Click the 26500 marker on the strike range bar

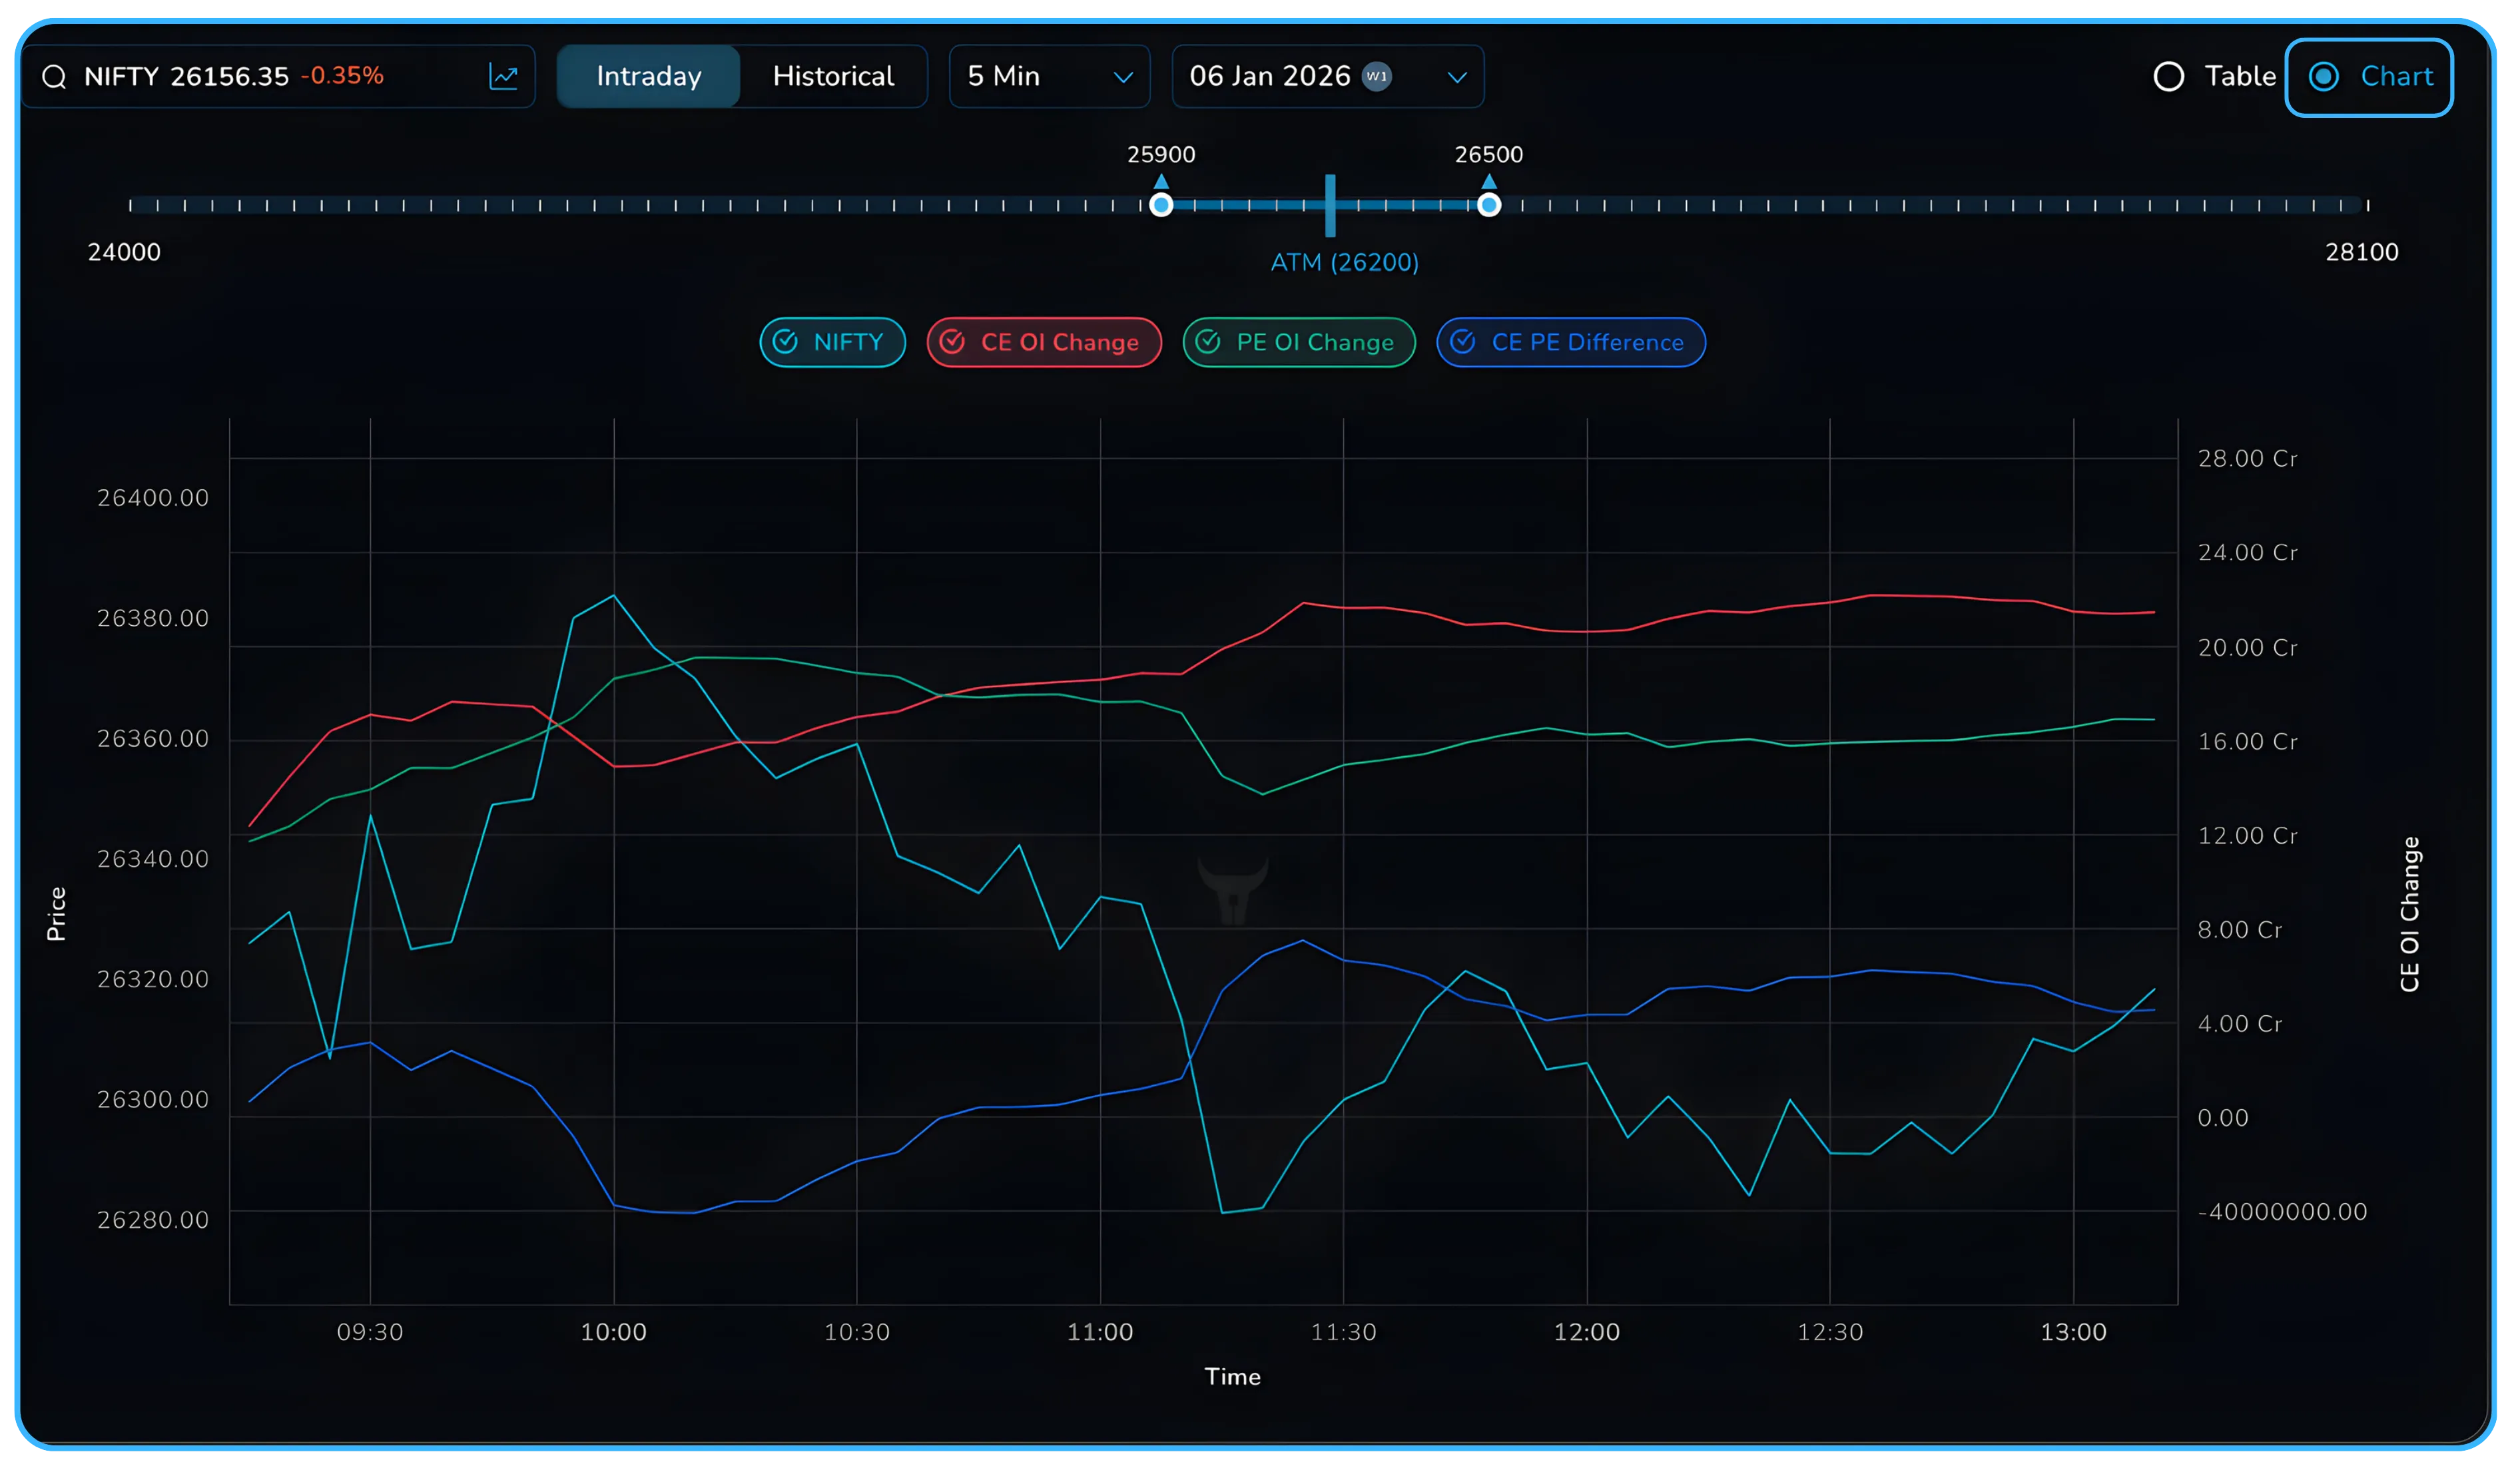pos(1489,205)
